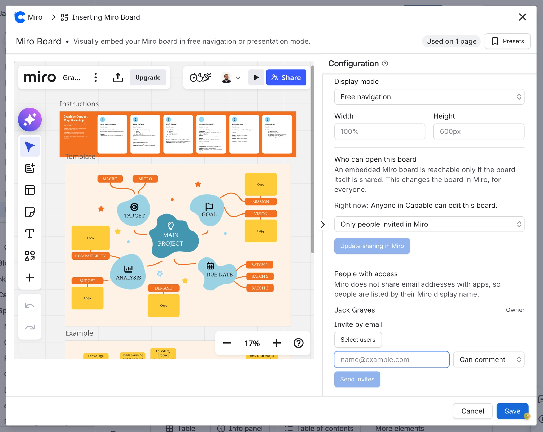Click the user avatar in Miro toolbar

pyautogui.click(x=226, y=78)
